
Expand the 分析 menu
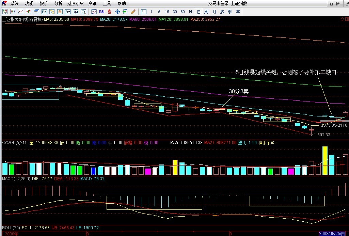pyautogui.click(x=58, y=3)
